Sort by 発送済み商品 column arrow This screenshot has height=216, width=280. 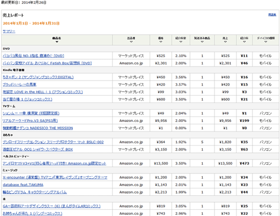point(202,42)
